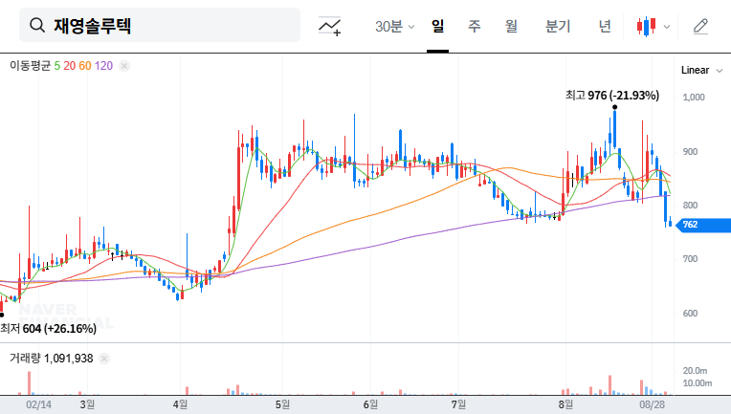The height and width of the screenshot is (414, 731).
Task: Click the 1,000 price axis label
Action: (694, 98)
